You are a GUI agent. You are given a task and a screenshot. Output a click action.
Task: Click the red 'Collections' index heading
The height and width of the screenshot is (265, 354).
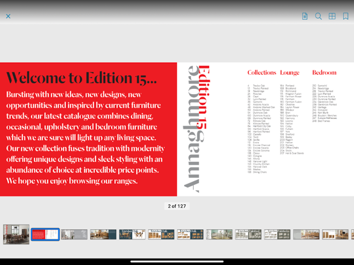[x=262, y=72]
